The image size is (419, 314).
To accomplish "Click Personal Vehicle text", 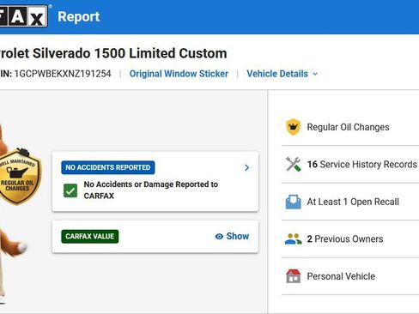I will (341, 276).
